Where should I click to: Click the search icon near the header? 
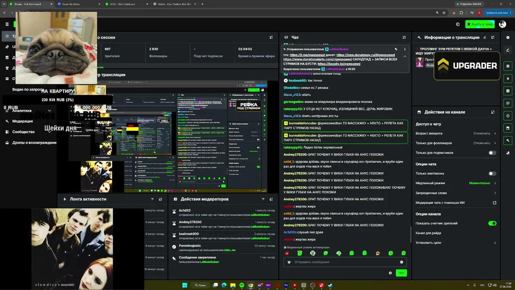[x=458, y=24]
